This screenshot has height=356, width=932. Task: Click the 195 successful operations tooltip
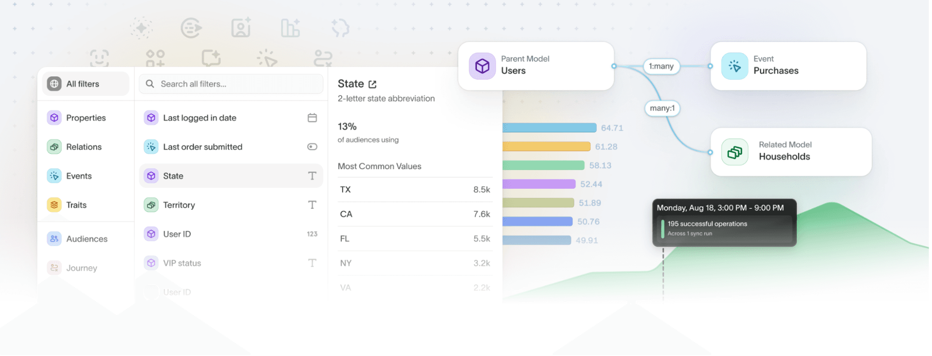(724, 223)
